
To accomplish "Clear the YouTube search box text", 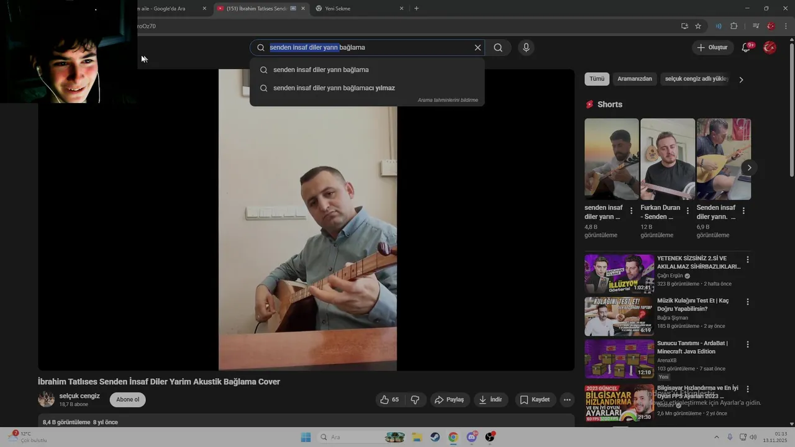I will click(478, 48).
